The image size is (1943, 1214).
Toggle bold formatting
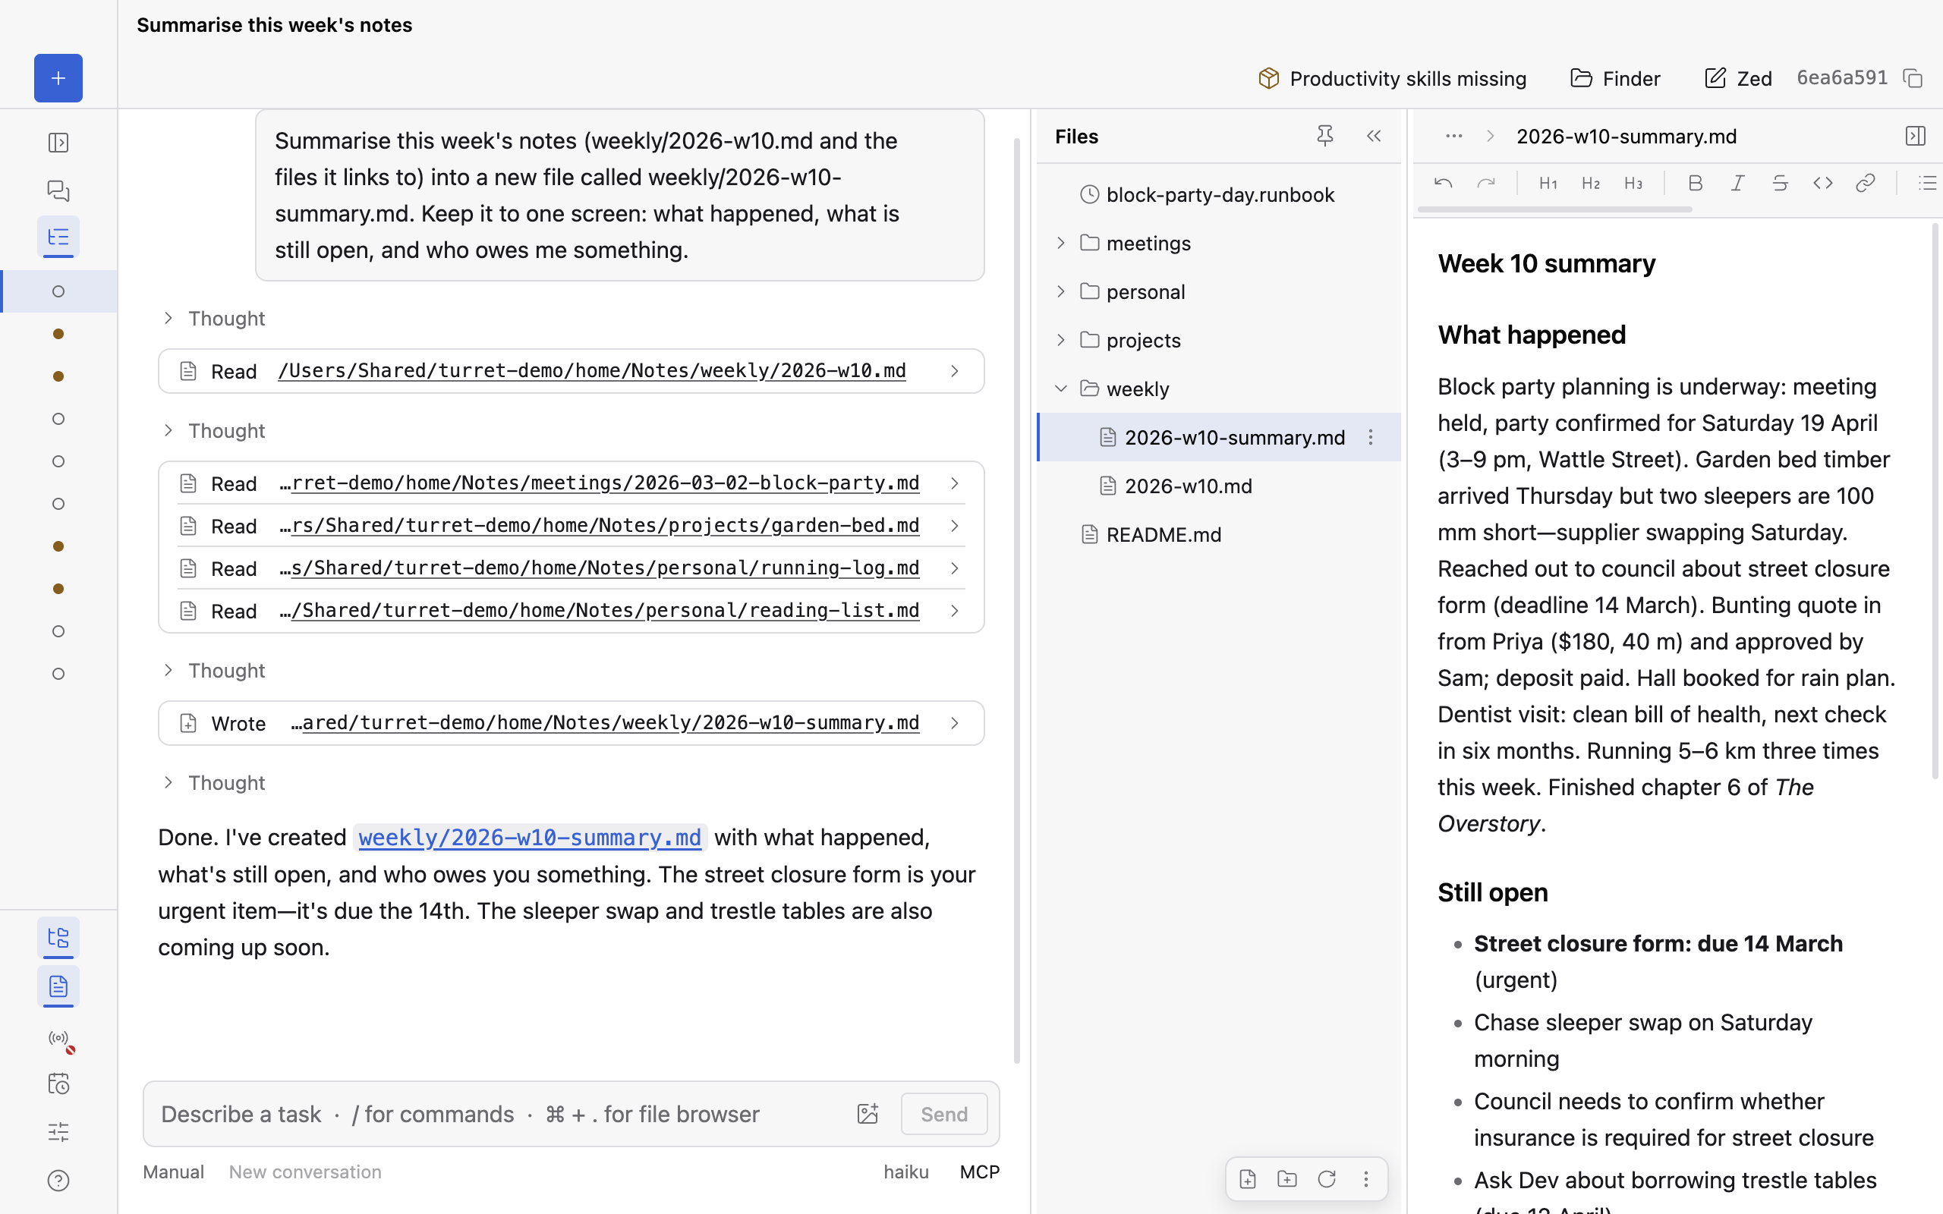click(x=1695, y=183)
